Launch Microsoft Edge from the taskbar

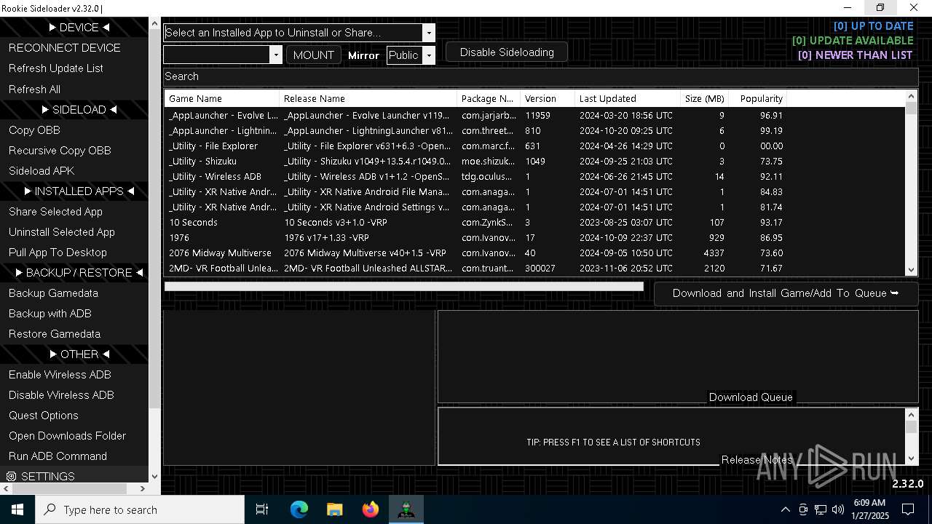[299, 509]
